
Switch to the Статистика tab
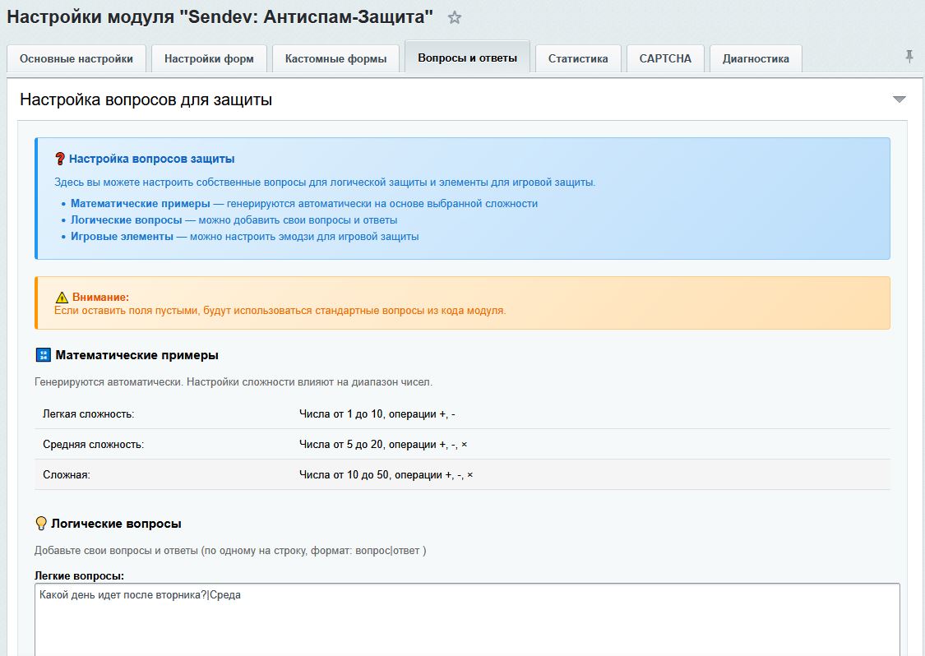pos(577,58)
